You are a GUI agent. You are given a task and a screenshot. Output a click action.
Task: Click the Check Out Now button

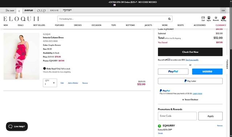190,52
